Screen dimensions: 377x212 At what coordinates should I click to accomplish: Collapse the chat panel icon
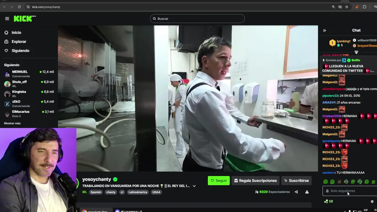(x=325, y=30)
